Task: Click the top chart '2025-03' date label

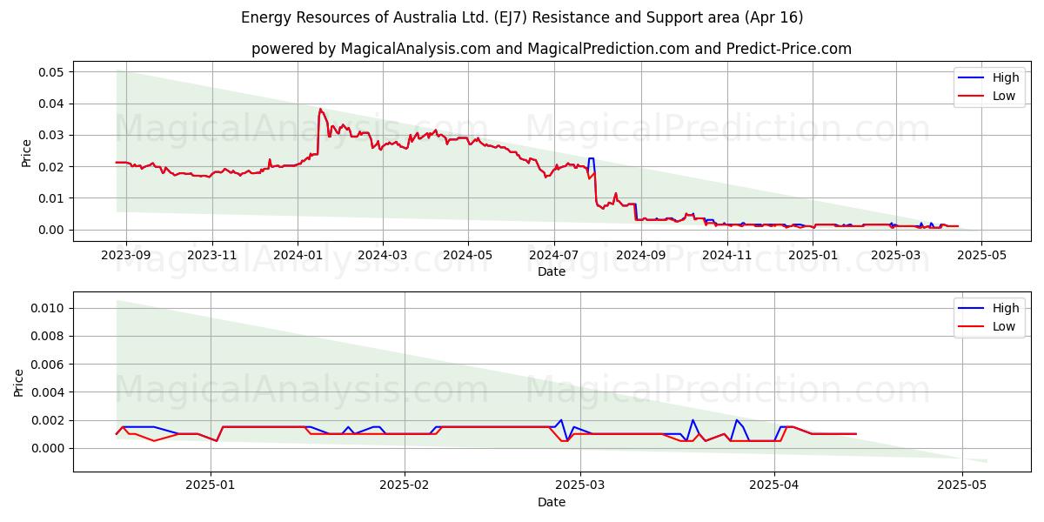Action: (895, 255)
